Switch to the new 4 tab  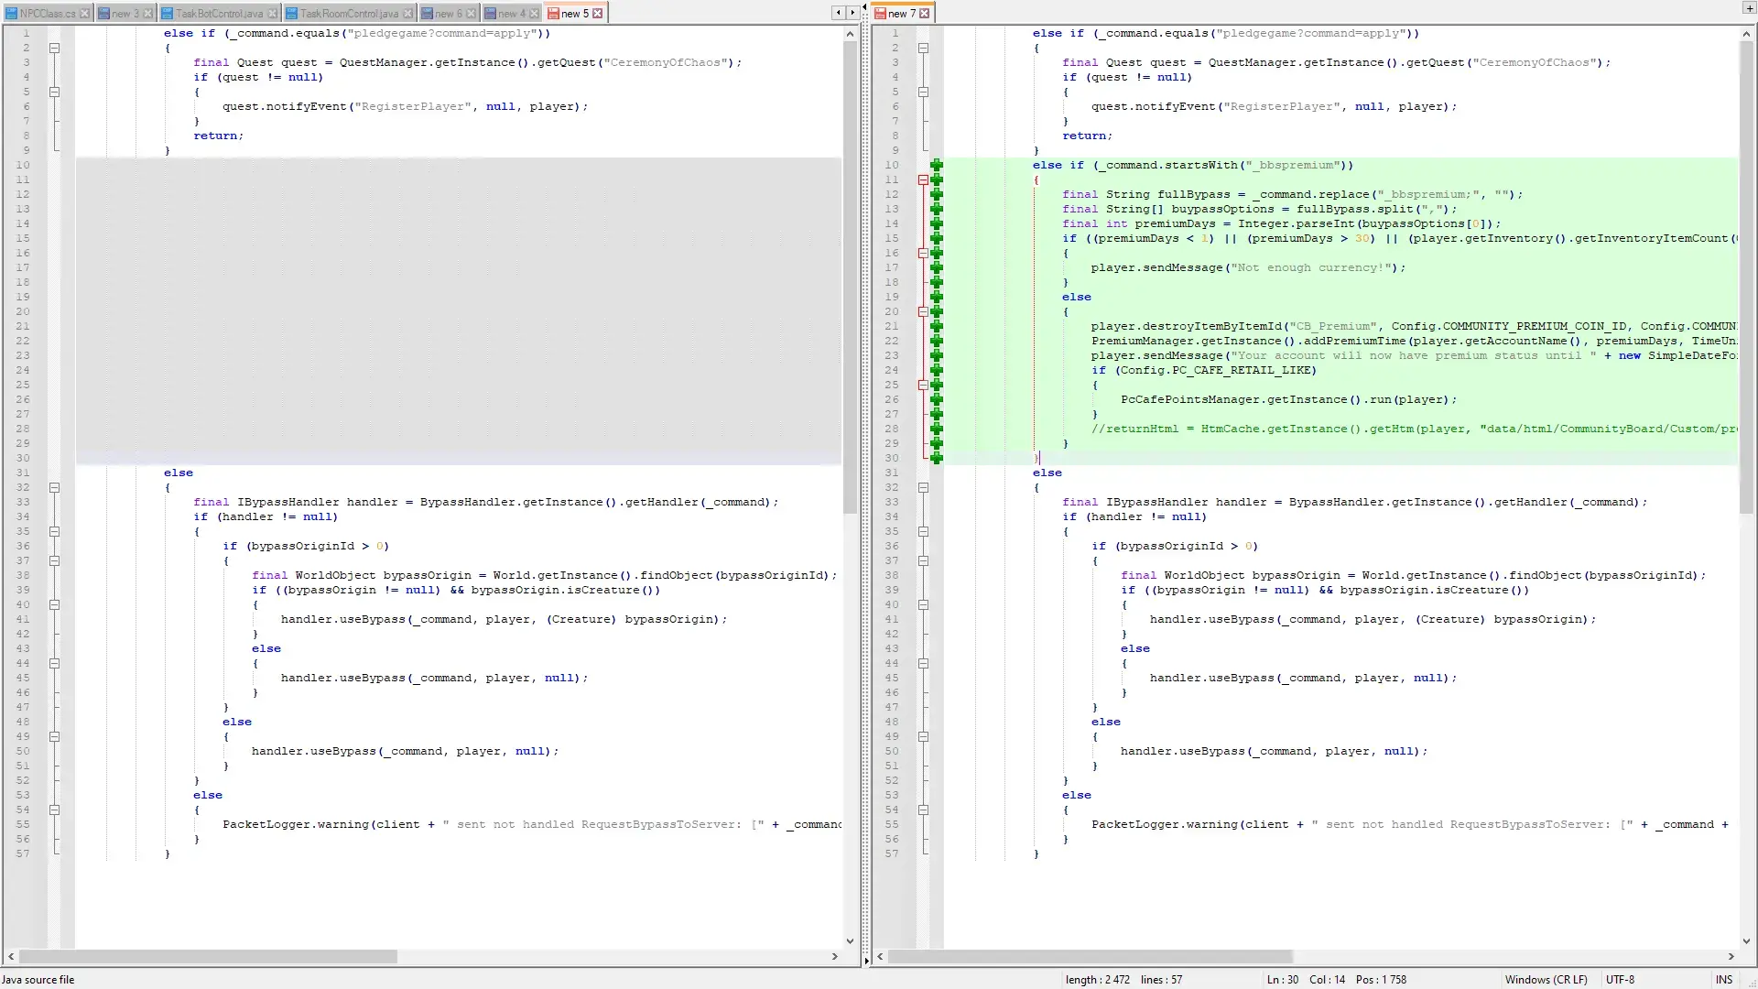click(x=512, y=14)
